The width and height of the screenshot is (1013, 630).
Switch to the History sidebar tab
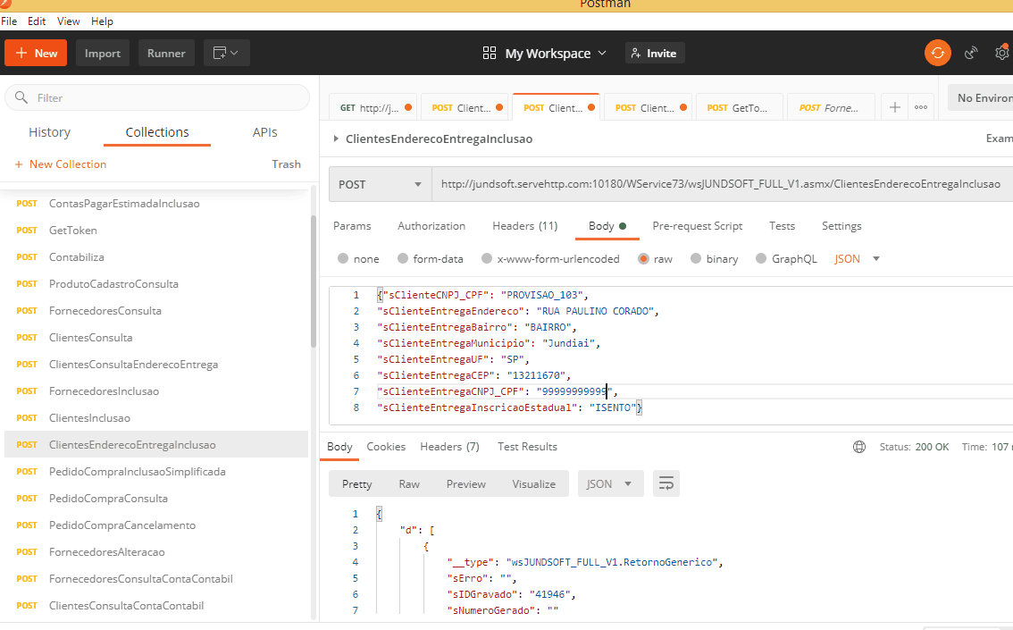(49, 132)
